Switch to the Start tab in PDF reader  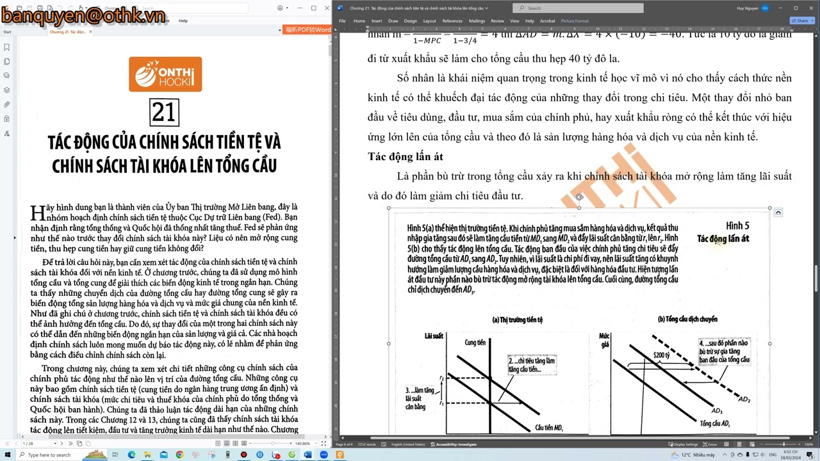click(x=7, y=31)
